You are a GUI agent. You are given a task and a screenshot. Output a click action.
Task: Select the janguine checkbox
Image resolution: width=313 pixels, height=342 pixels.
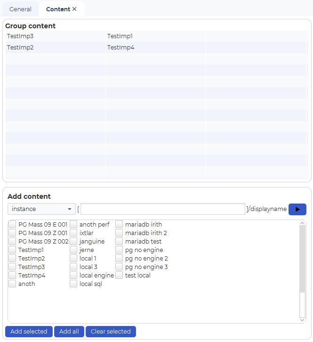(73, 242)
